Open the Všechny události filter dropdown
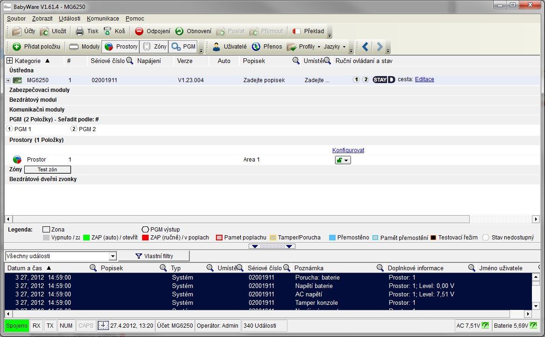This screenshot has height=337, width=545. (112, 256)
